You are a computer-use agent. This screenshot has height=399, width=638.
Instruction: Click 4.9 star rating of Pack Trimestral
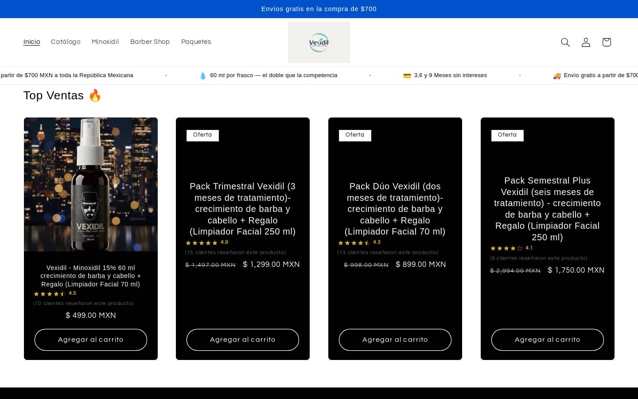tap(207, 243)
